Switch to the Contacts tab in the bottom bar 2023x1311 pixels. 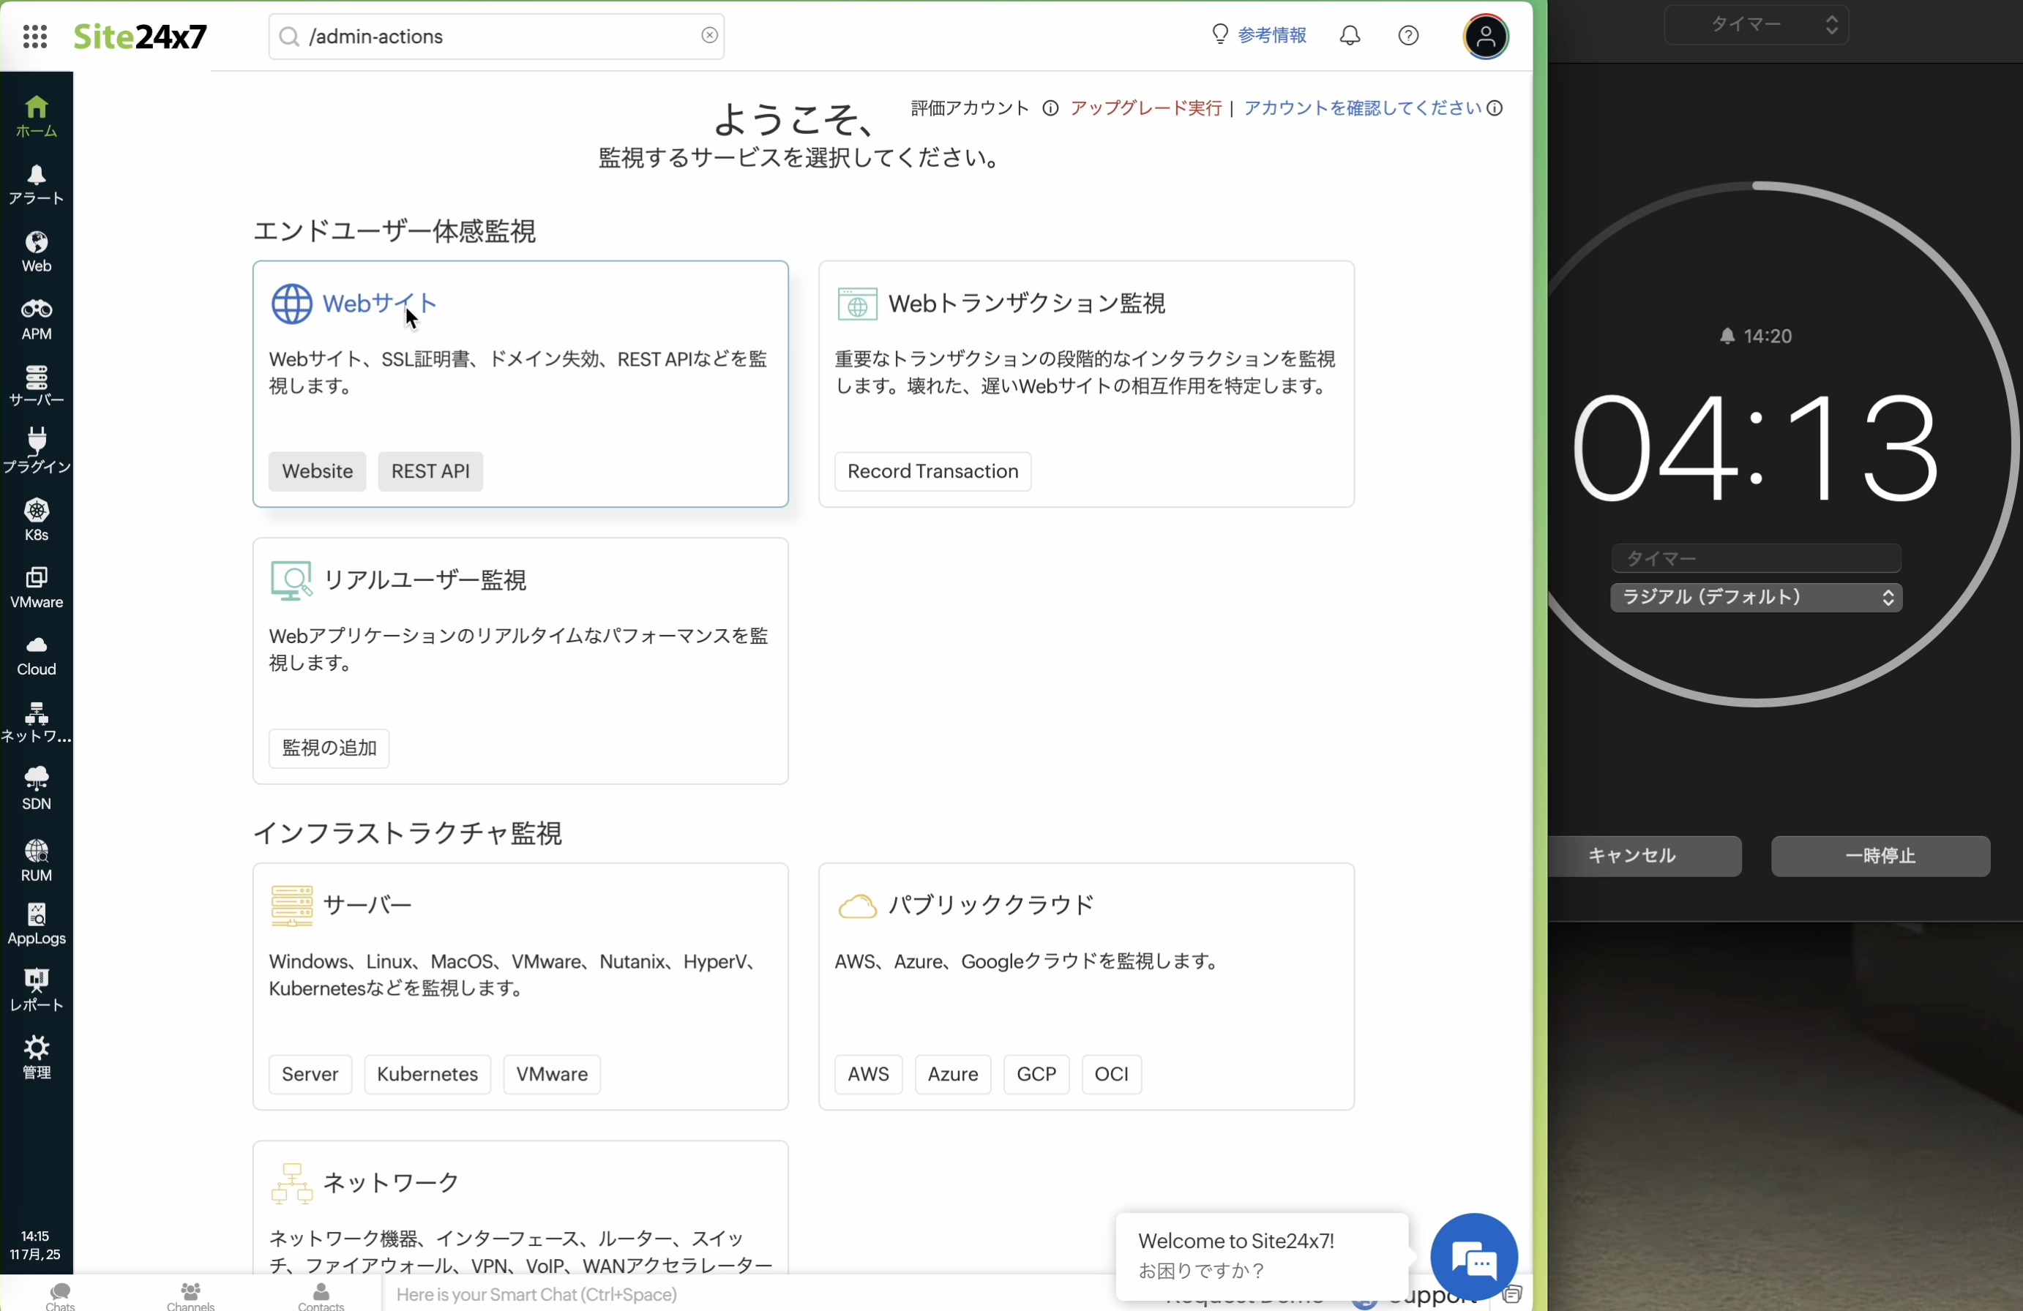coord(321,1296)
